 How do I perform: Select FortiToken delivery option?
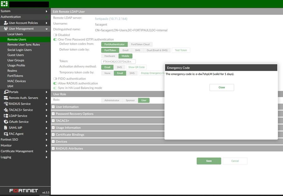(x=110, y=50)
